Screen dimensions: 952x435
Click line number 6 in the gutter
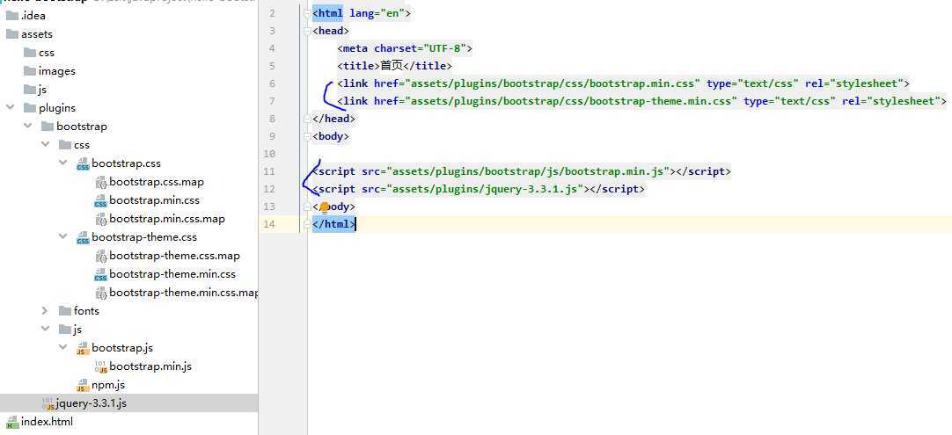coord(271,83)
